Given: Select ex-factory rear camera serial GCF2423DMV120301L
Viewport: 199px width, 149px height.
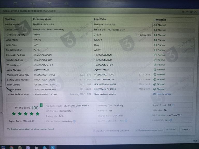Looking at the screenshot, I should [46, 85].
